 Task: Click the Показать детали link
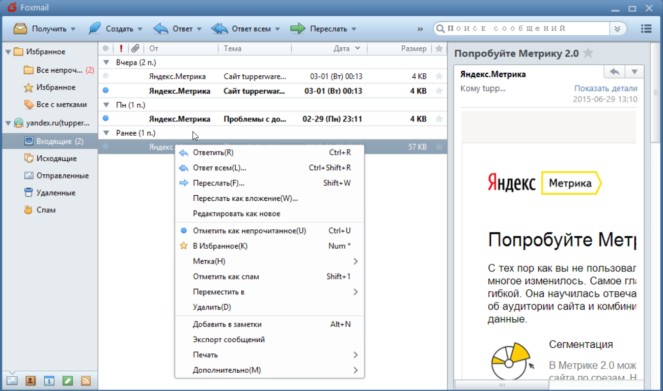pyautogui.click(x=605, y=88)
